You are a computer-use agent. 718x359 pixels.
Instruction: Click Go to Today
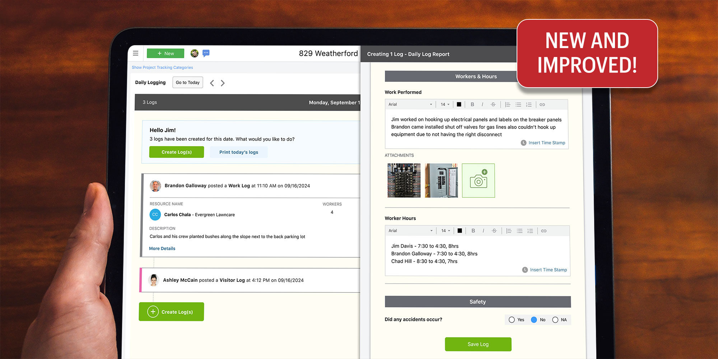tap(187, 82)
